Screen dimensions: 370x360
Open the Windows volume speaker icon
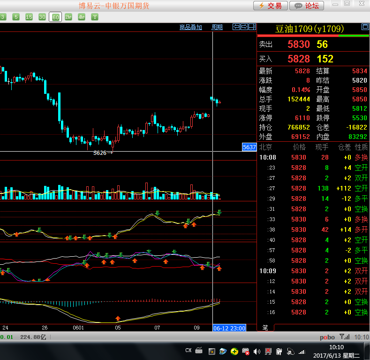[x=257, y=351]
